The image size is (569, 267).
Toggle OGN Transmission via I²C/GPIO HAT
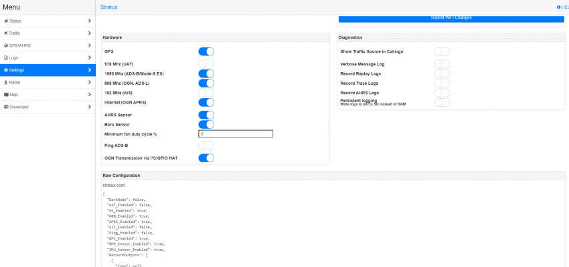(206, 158)
